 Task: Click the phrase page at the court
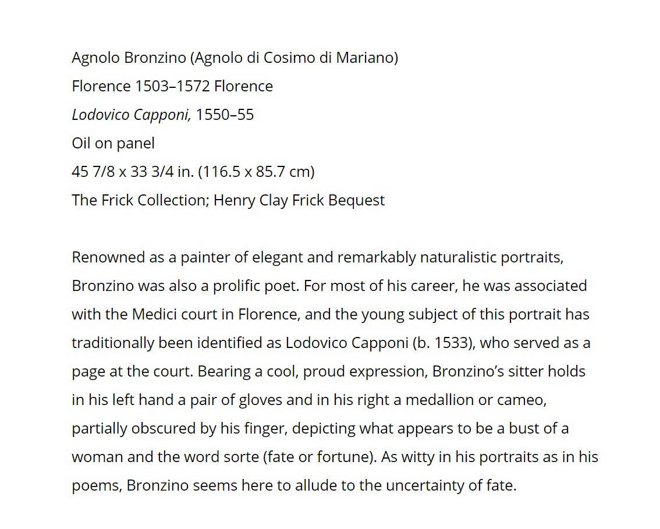click(x=132, y=372)
